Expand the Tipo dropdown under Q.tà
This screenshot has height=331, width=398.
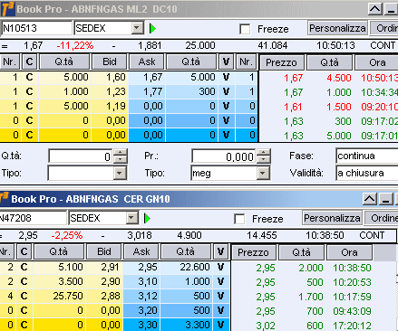point(120,173)
